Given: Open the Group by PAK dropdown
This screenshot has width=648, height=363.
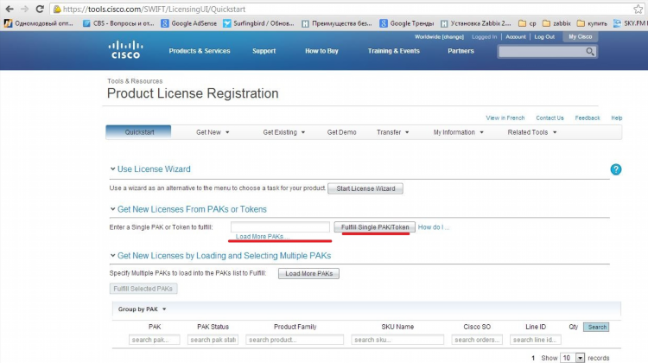Looking at the screenshot, I should (x=142, y=309).
